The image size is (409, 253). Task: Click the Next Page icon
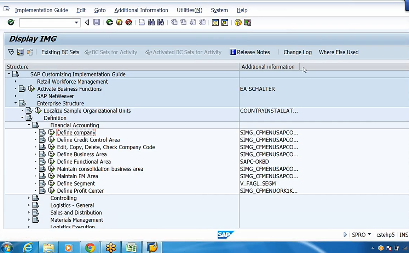(x=193, y=22)
